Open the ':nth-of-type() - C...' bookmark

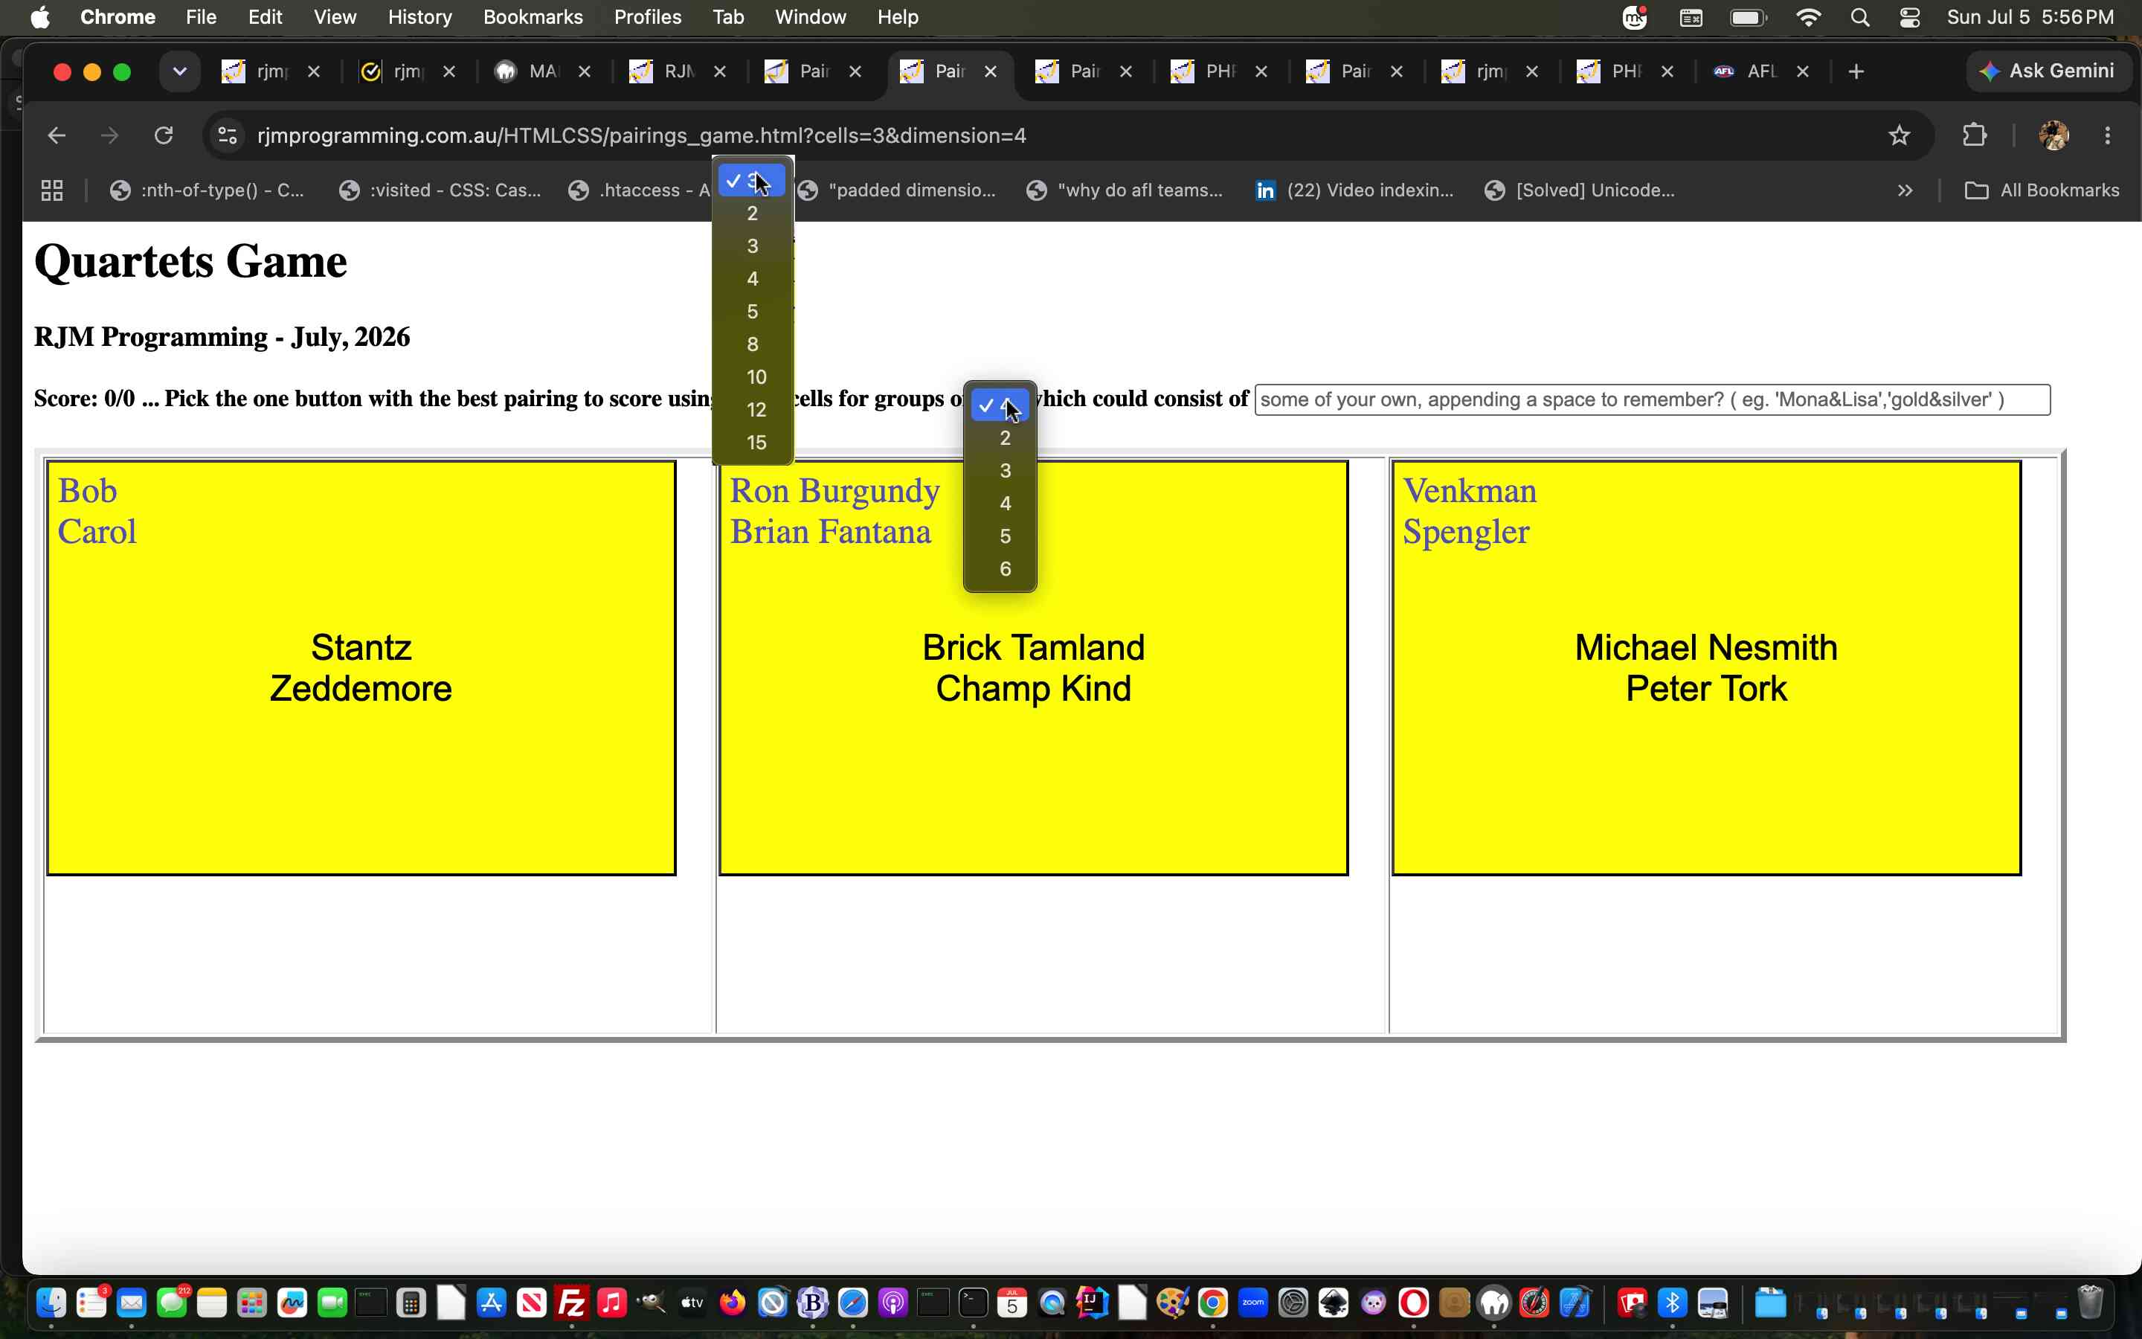[208, 190]
